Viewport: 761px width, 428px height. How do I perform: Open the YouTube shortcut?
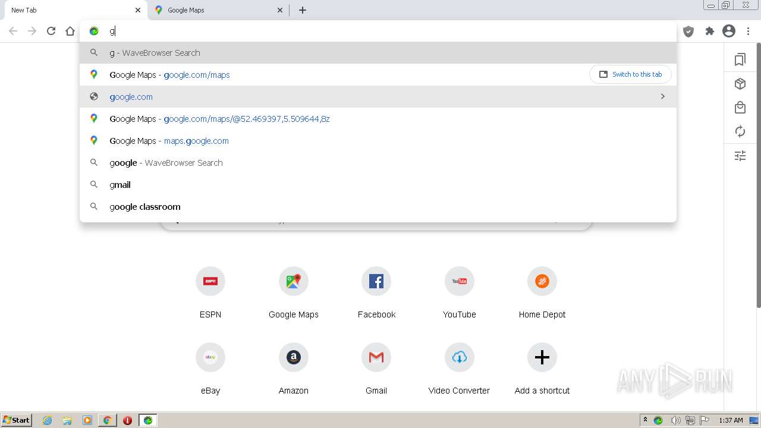click(x=460, y=281)
